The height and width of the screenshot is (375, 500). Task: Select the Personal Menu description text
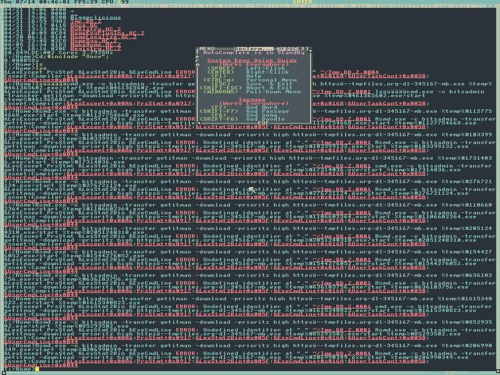(x=271, y=80)
